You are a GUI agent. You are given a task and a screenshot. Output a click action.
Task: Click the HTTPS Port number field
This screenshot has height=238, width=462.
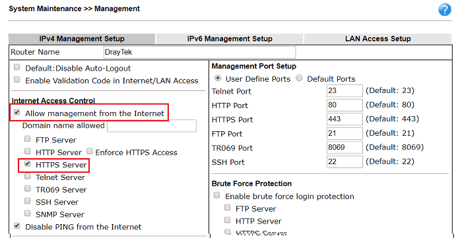345,119
